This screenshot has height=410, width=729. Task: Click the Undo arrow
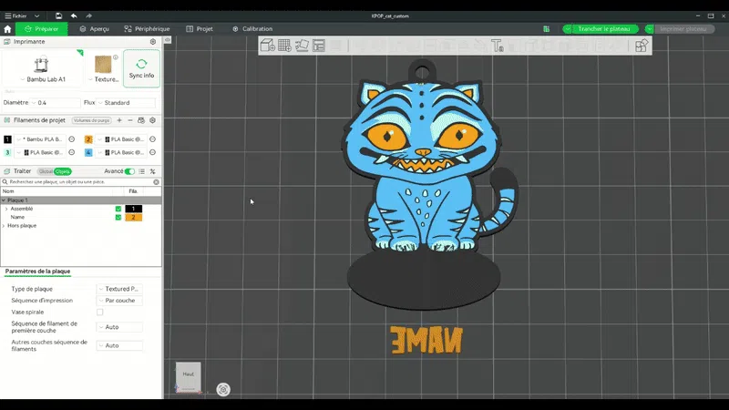click(74, 15)
